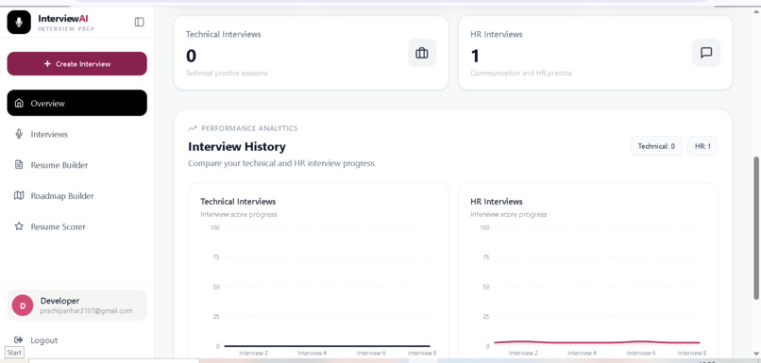The image size is (761, 363).
Task: Open the Overview page
Action: [x=76, y=103]
